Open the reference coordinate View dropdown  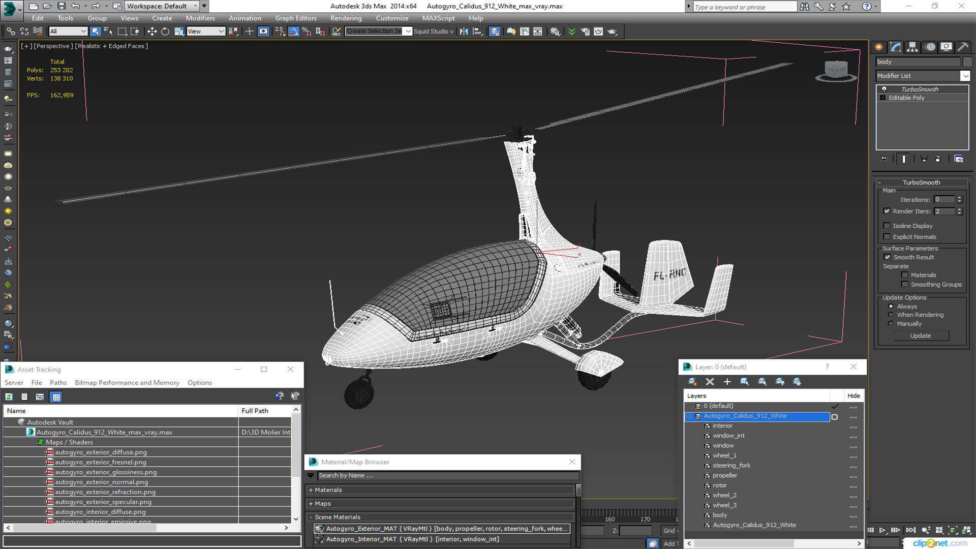point(221,32)
